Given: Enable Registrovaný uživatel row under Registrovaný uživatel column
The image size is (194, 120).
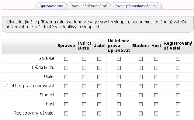Looking at the screenshot, I should tap(178, 113).
